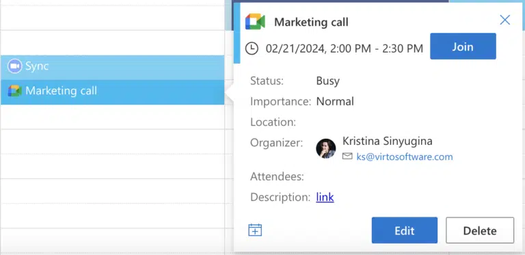Select the Marketing call calendar event
The image size is (525, 255).
coord(113,92)
